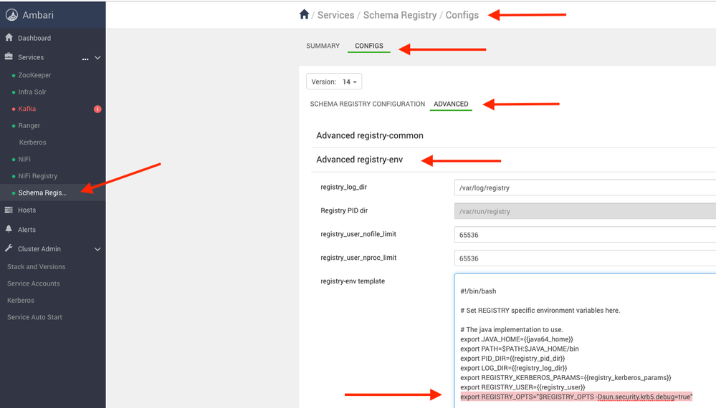This screenshot has width=716, height=408.
Task: Select Schema Registry in sidebar
Action: (x=42, y=193)
